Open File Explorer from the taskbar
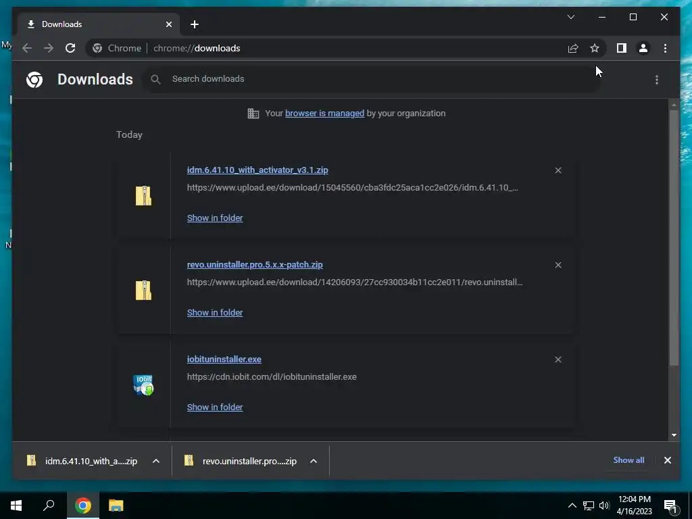Image resolution: width=692 pixels, height=519 pixels. [116, 505]
